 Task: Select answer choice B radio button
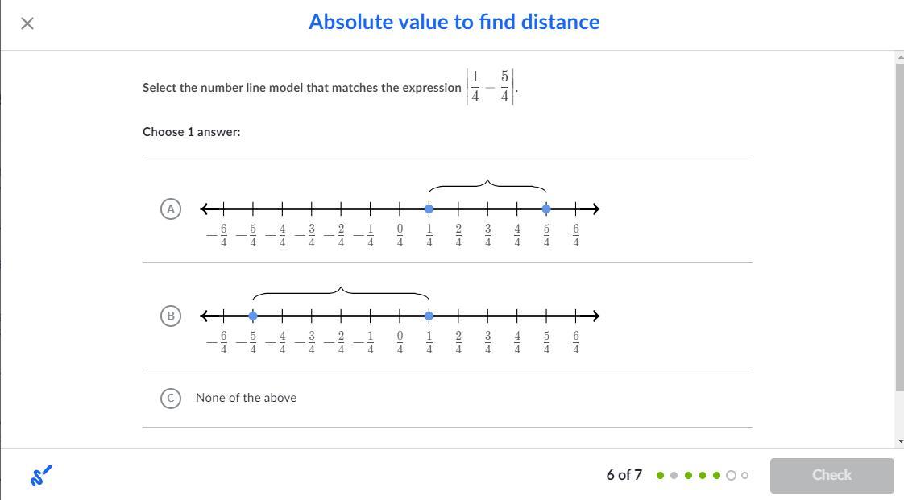point(170,316)
